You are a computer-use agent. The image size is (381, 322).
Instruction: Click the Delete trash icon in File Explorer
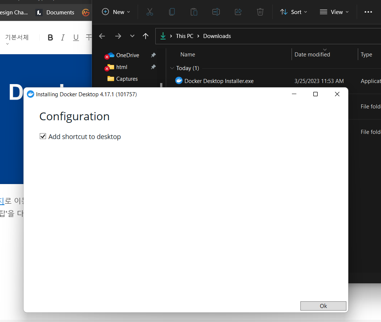pyautogui.click(x=260, y=12)
